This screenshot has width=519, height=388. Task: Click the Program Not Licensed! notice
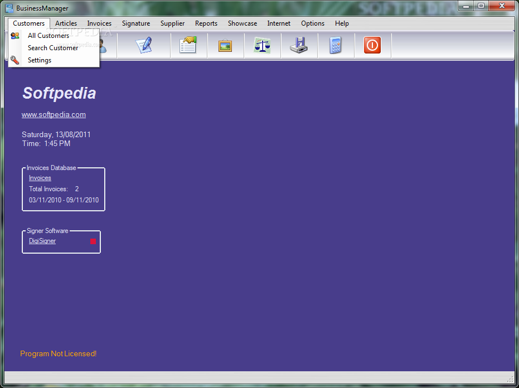58,353
